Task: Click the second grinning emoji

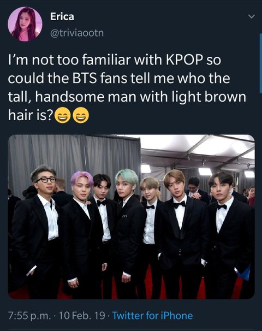Action: coord(81,115)
